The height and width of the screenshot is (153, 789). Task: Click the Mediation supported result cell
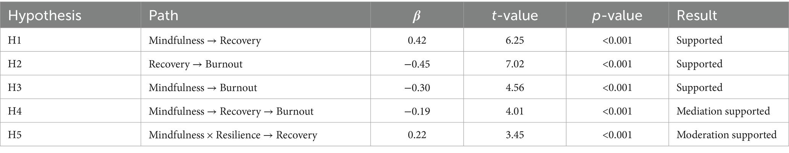click(x=723, y=111)
